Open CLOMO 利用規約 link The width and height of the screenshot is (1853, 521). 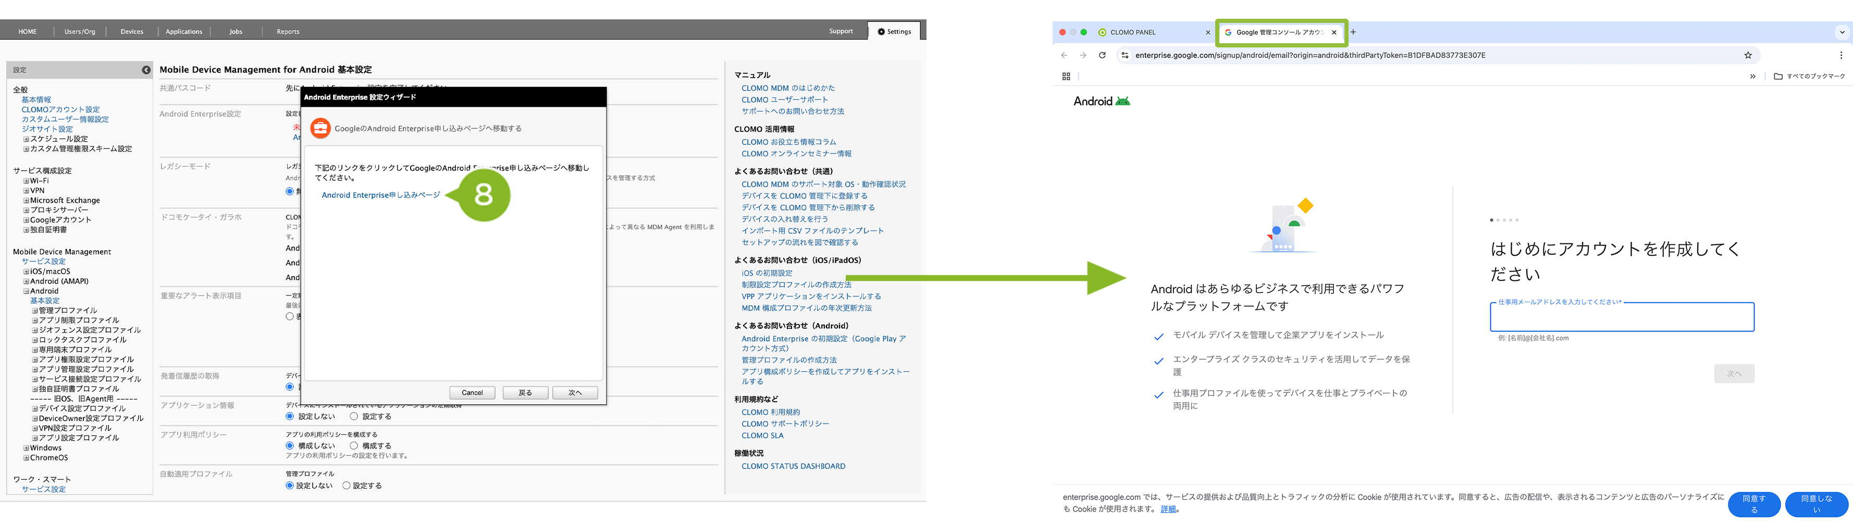pos(770,412)
